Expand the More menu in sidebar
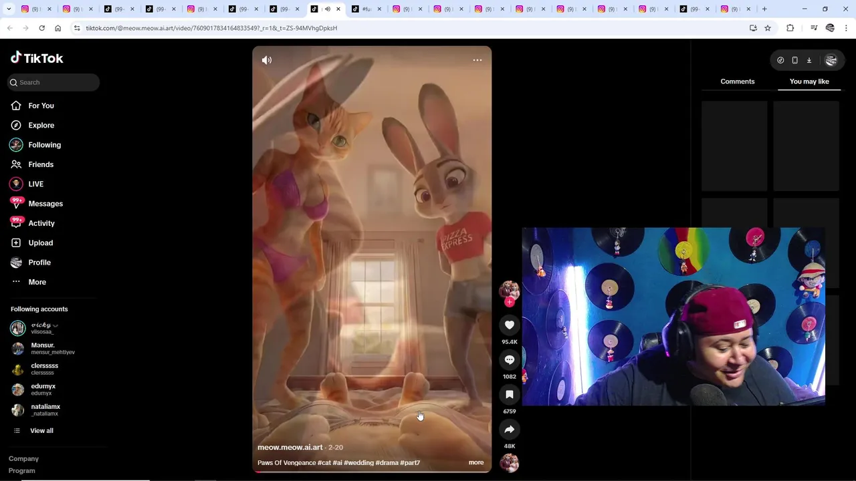 pos(37,282)
